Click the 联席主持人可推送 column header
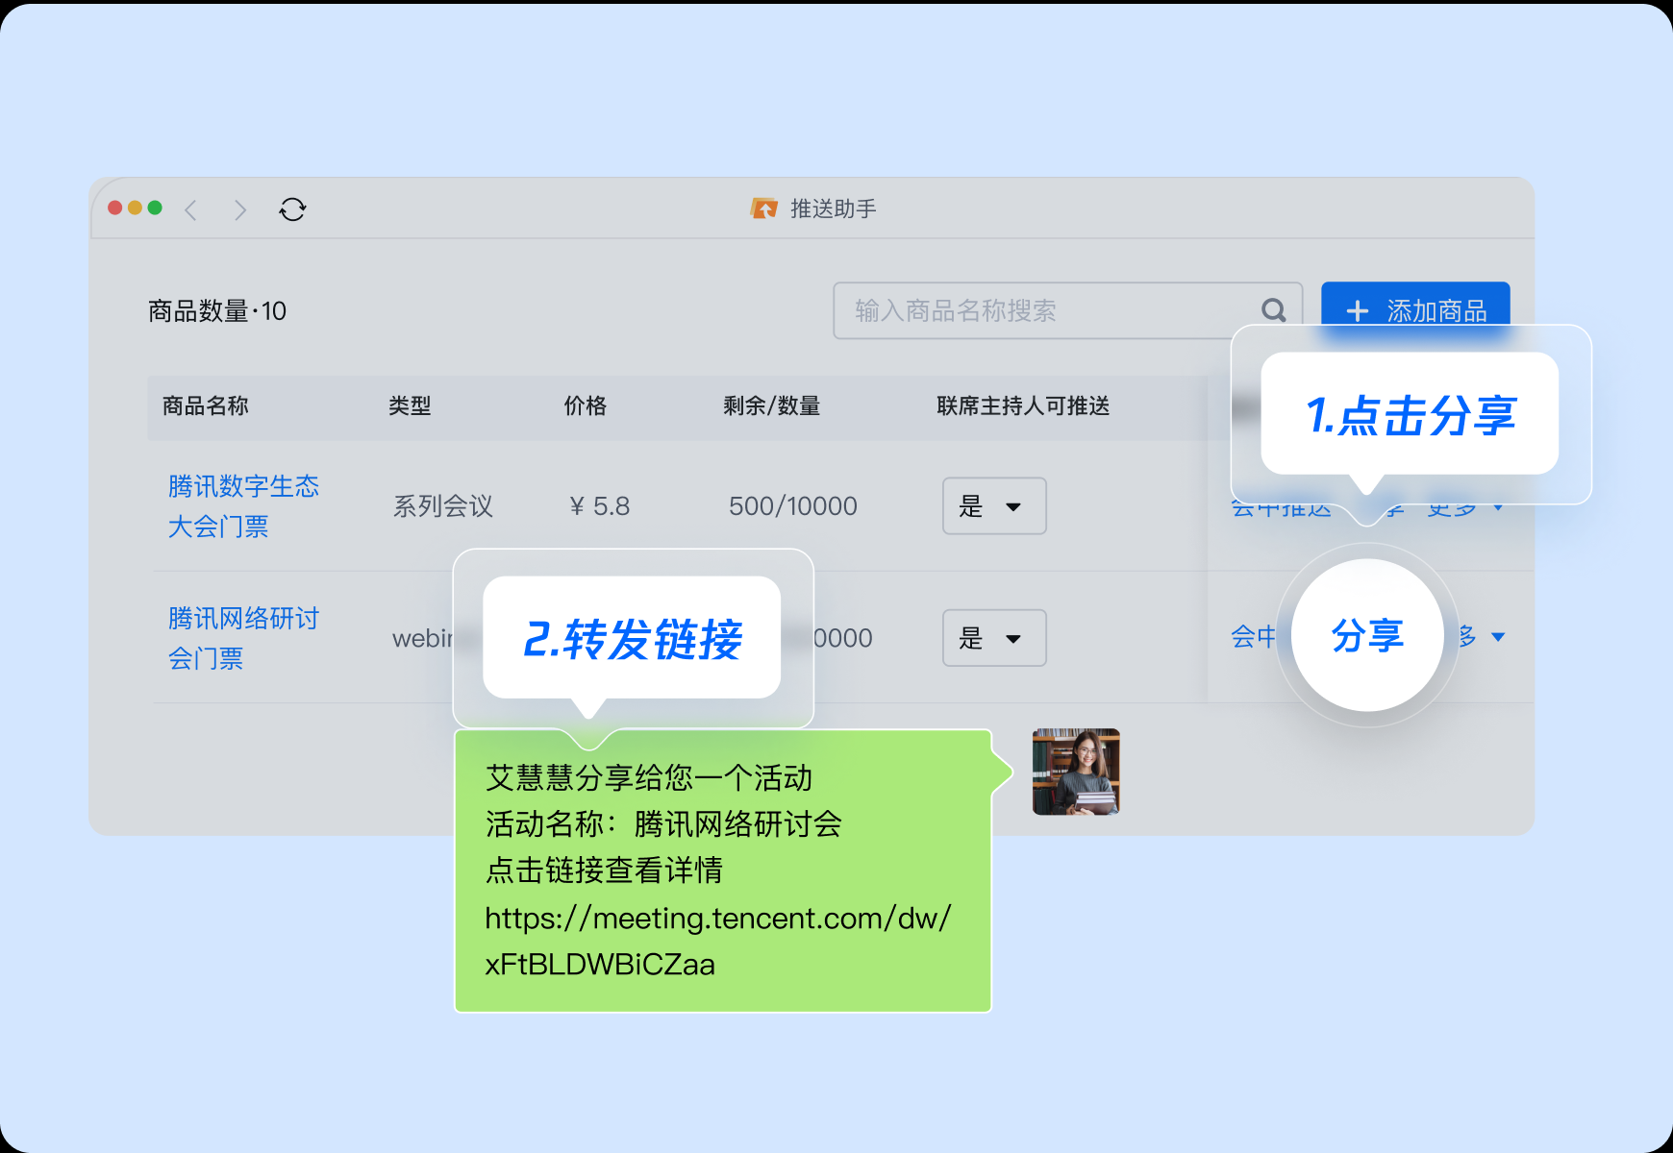Image resolution: width=1673 pixels, height=1153 pixels. pyautogui.click(x=1023, y=406)
